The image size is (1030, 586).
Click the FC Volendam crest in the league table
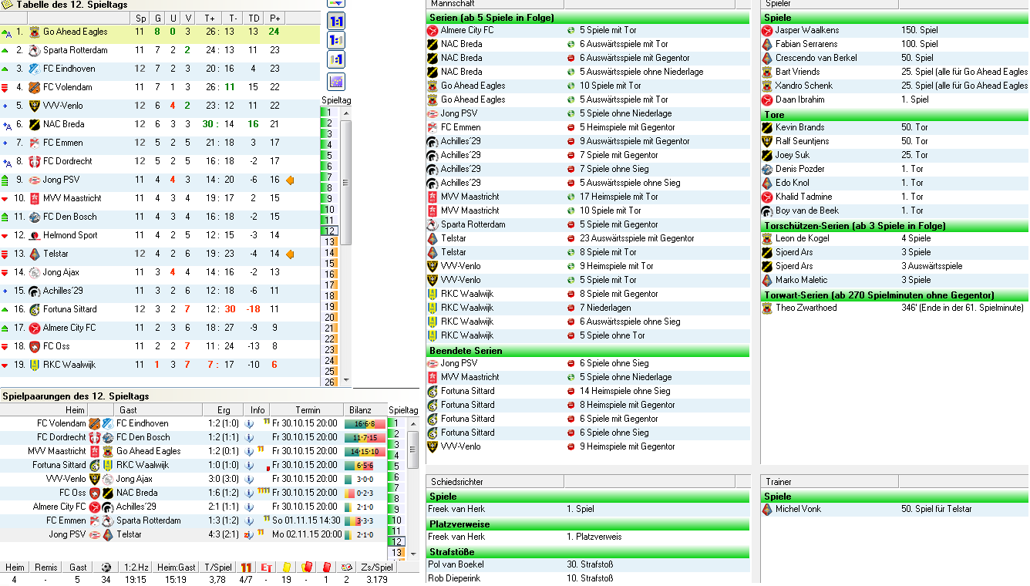coord(34,88)
